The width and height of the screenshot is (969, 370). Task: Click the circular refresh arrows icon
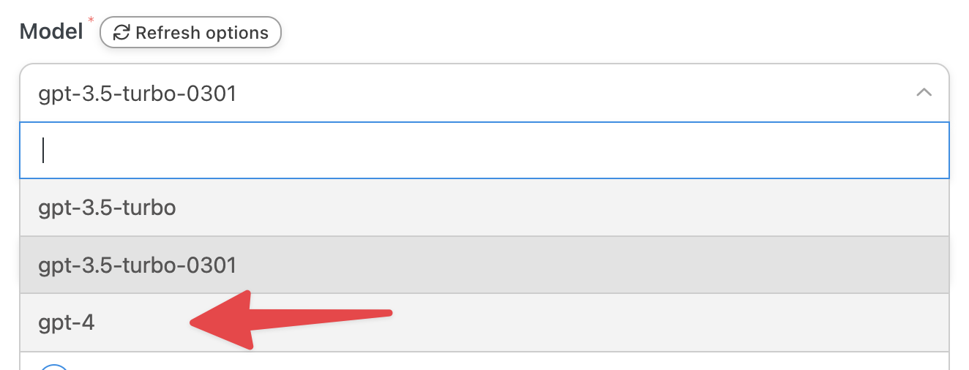pyautogui.click(x=121, y=33)
